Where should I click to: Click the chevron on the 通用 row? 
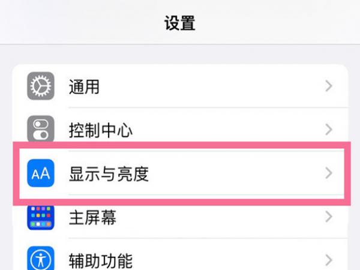pos(329,86)
